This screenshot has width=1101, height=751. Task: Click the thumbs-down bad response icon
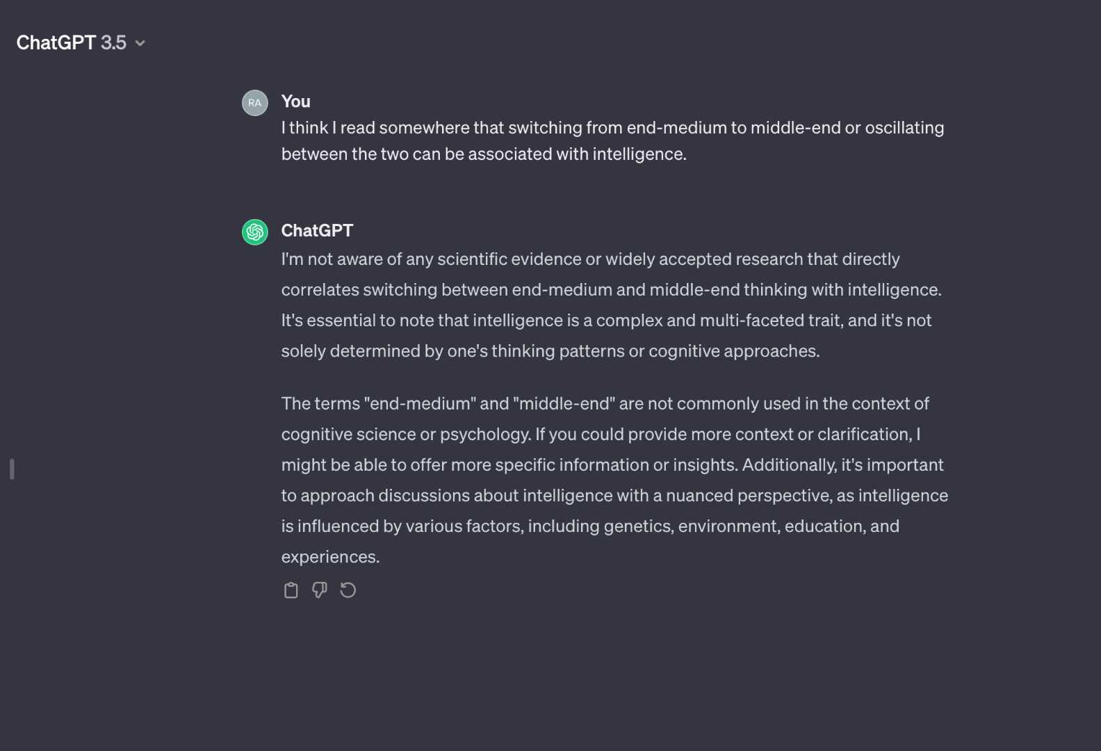319,590
